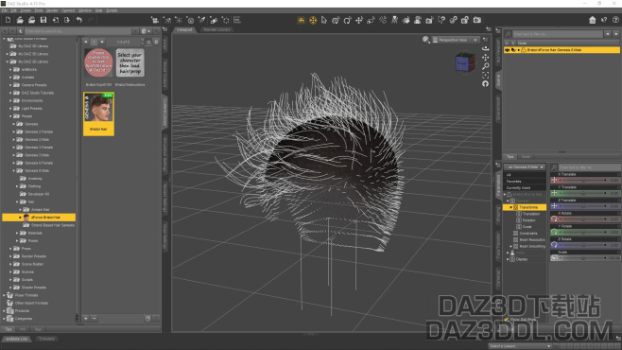Image resolution: width=622 pixels, height=350 pixels.
Task: Select the Currently Used filter
Action: pyautogui.click(x=525, y=187)
